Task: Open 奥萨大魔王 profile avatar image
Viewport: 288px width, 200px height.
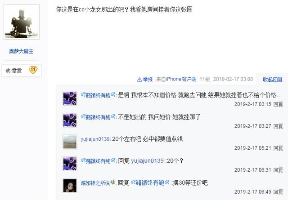Action: [22, 22]
